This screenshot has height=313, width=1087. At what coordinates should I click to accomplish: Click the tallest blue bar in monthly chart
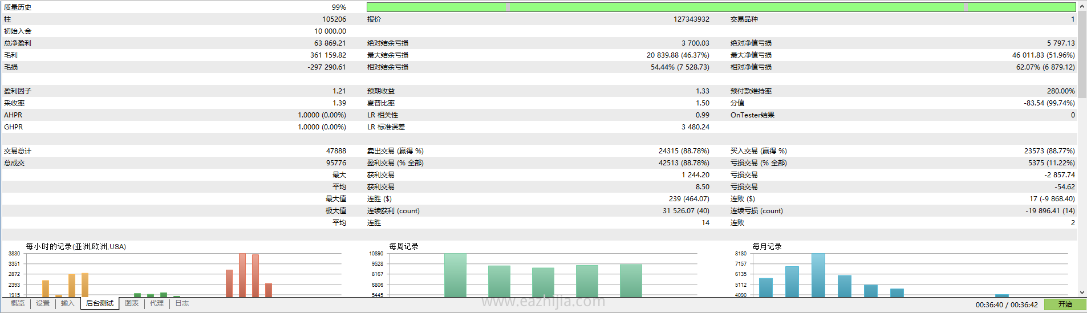pos(818,275)
